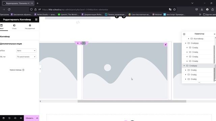
Task: Open page settings icon in bottom bar
Action: (4, 118)
